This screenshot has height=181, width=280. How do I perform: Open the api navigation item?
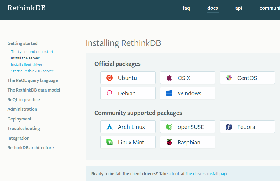(x=239, y=8)
